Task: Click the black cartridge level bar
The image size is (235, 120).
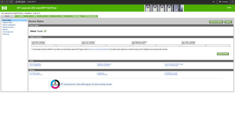Action: click(56, 45)
